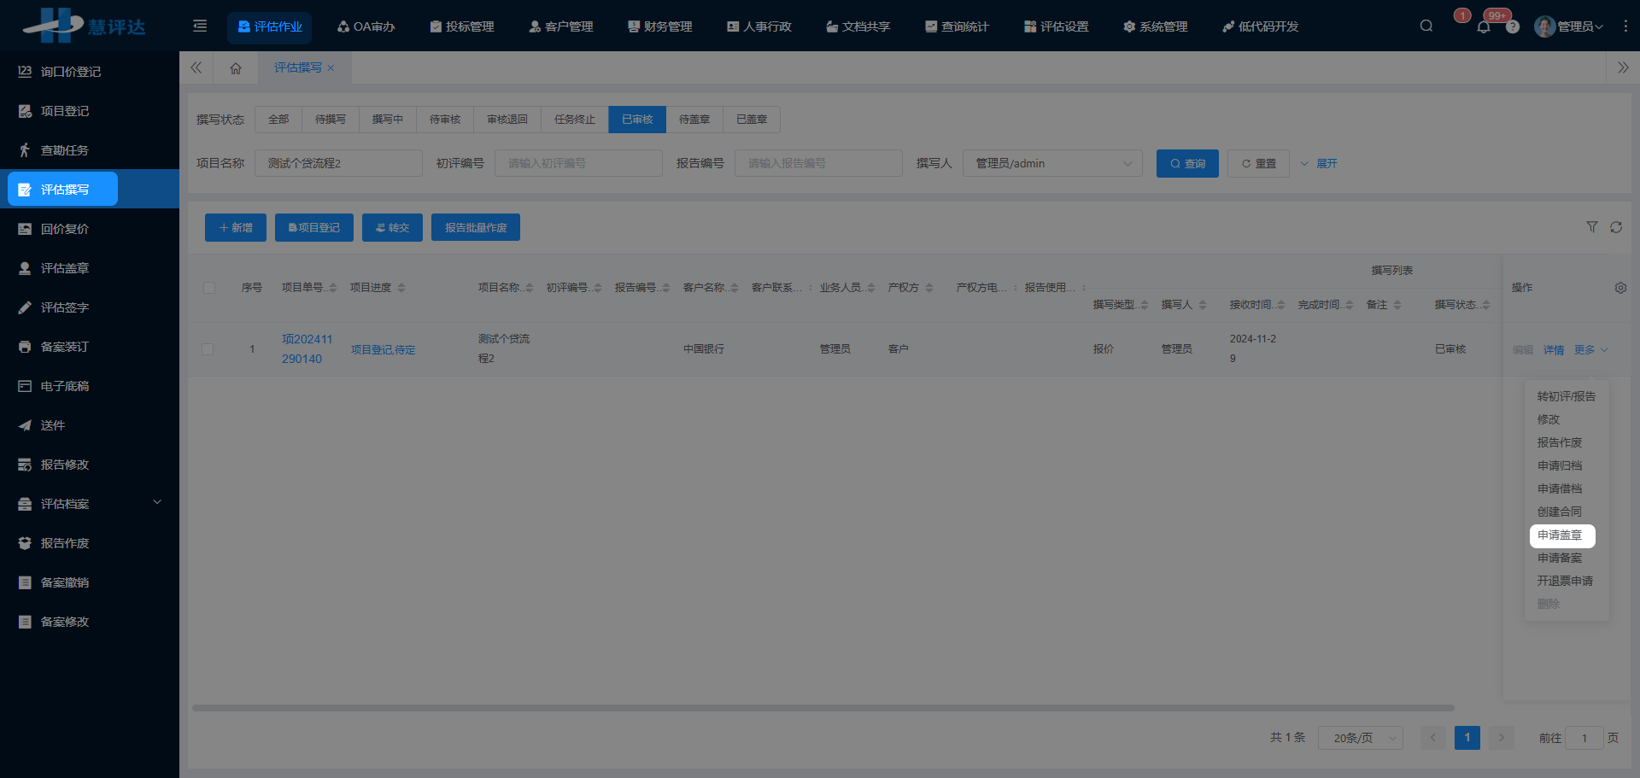Open the 20条/页 page size dropdown
This screenshot has width=1640, height=778.
(1360, 737)
